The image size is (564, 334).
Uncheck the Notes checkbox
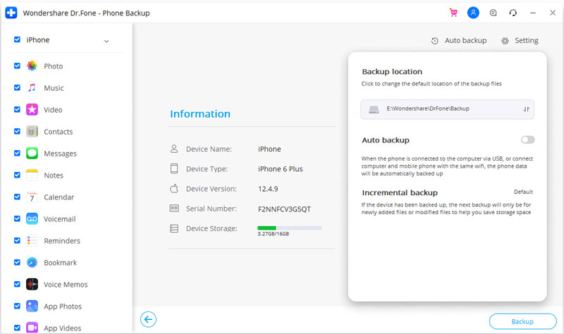(17, 175)
